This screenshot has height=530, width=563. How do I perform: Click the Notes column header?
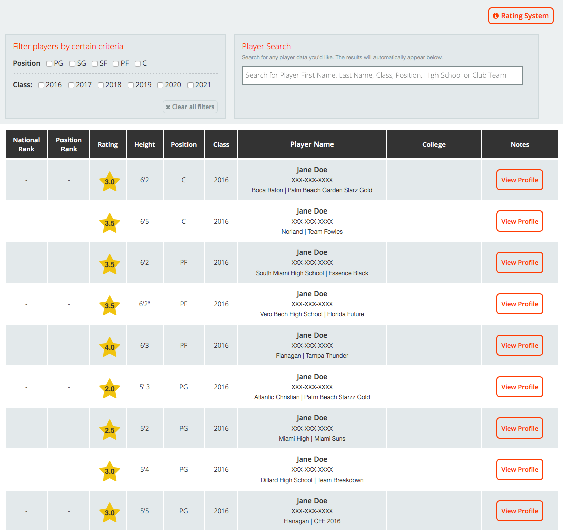520,144
